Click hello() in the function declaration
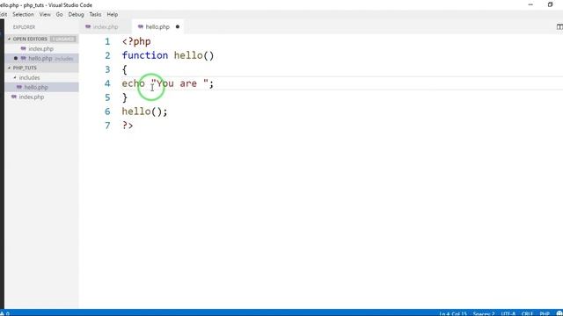This screenshot has height=316, width=563. [x=194, y=55]
